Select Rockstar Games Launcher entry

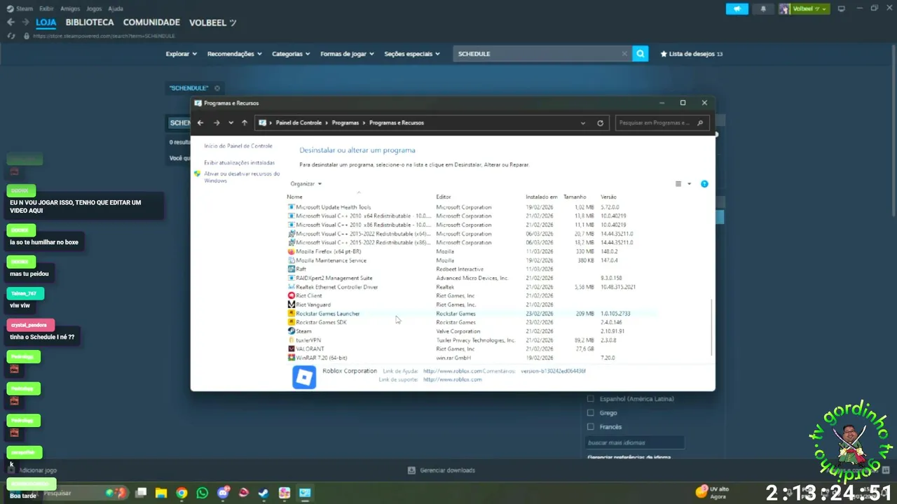[x=328, y=314]
